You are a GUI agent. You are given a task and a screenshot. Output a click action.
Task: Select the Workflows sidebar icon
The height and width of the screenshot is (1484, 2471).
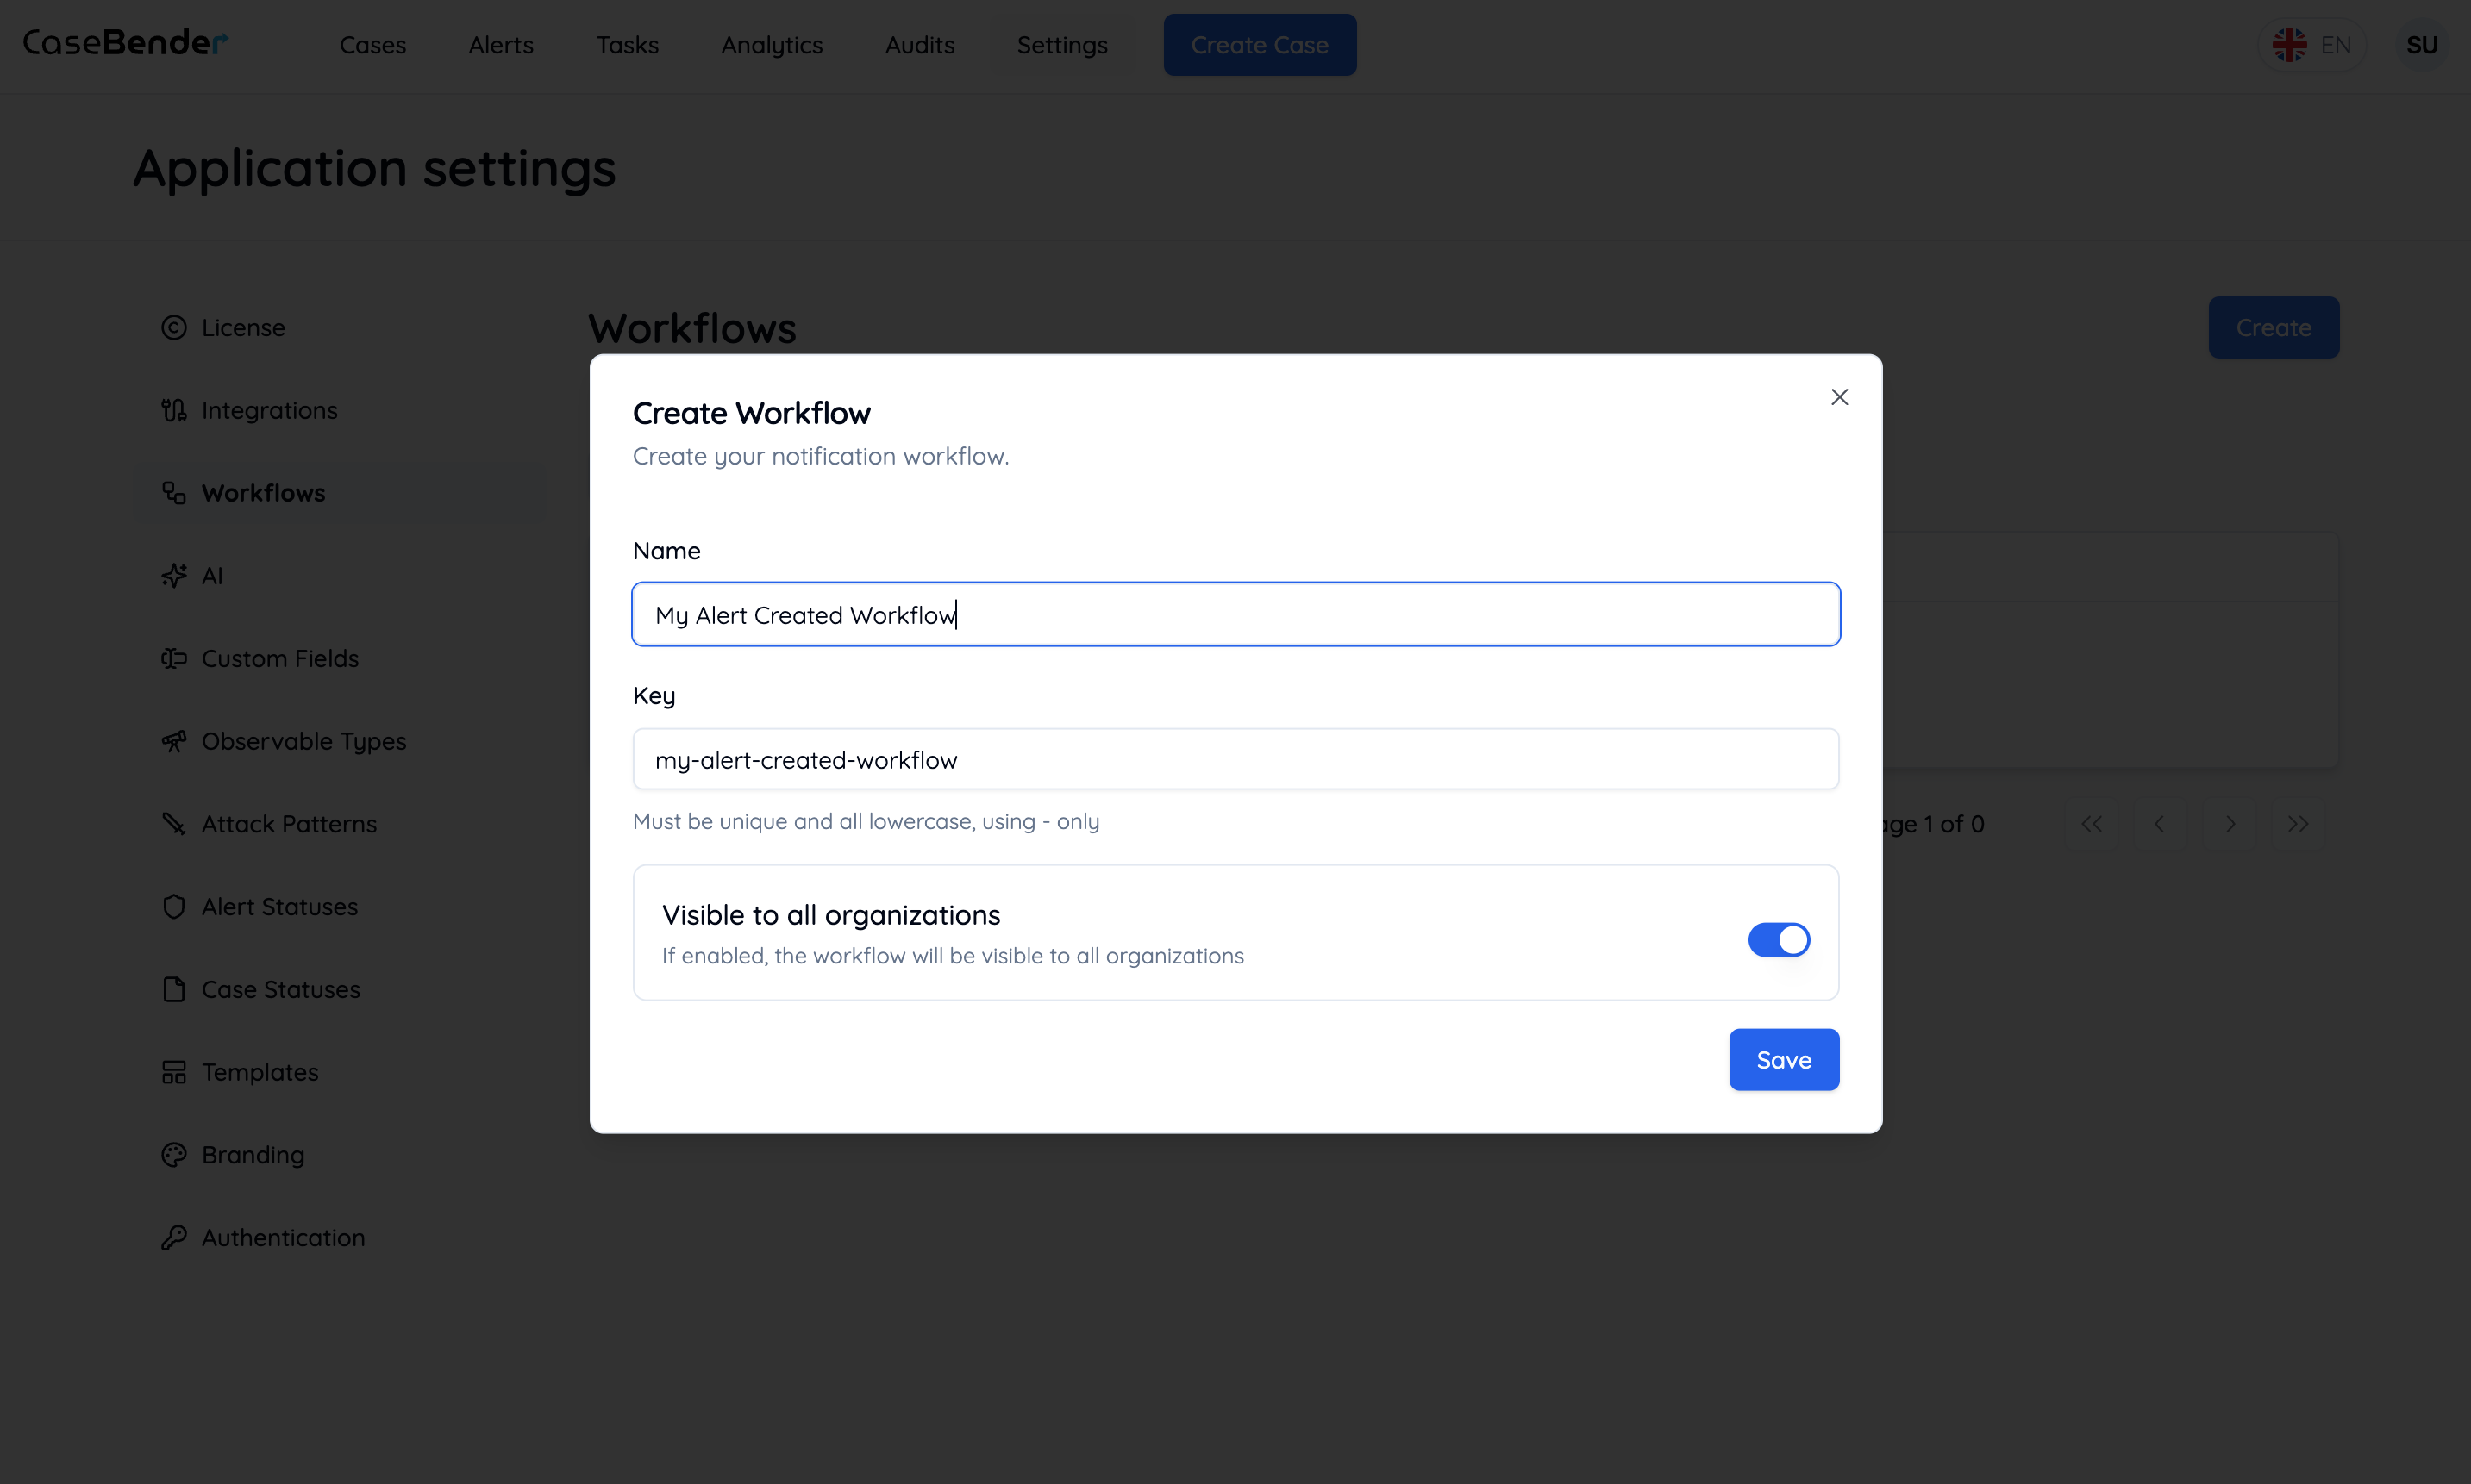(174, 492)
